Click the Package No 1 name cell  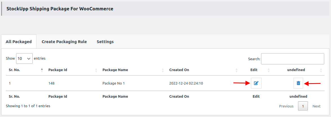(113, 83)
